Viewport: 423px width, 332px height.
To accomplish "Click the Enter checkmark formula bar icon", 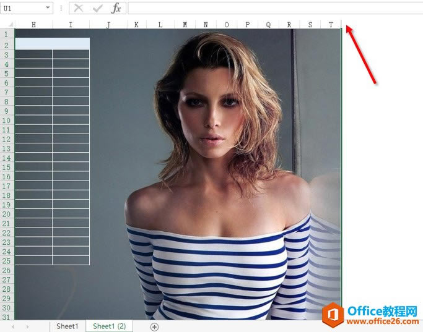I will (97, 9).
